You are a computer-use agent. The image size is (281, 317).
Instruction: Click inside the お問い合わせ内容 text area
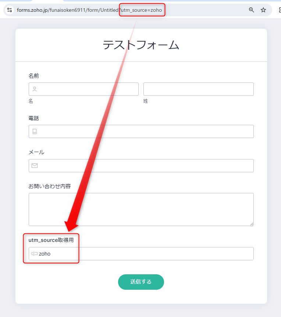[141, 209]
